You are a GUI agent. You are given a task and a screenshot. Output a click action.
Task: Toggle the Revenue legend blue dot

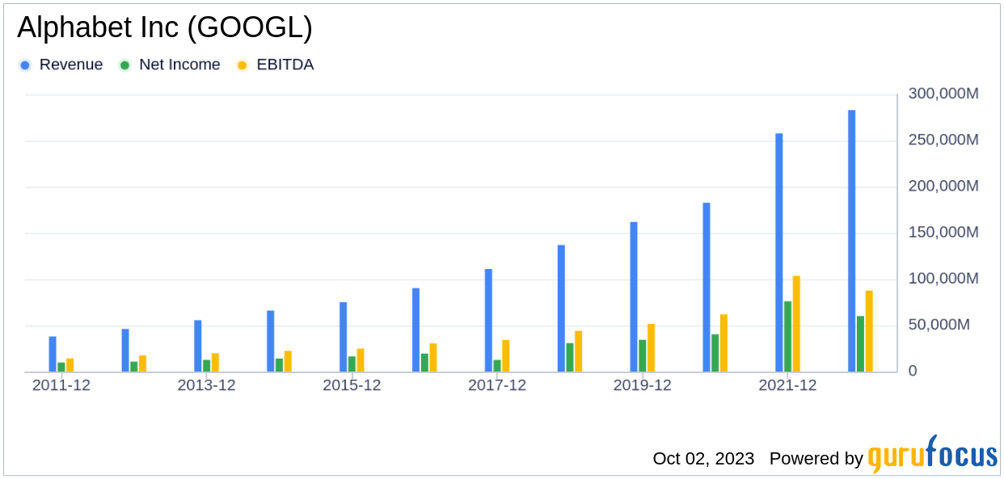tap(26, 65)
